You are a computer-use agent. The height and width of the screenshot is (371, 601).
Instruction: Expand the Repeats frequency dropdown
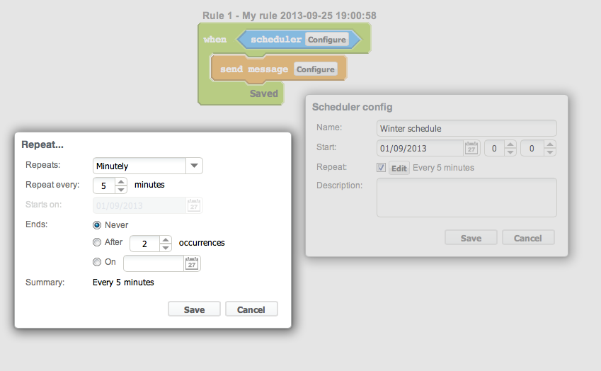coord(193,166)
